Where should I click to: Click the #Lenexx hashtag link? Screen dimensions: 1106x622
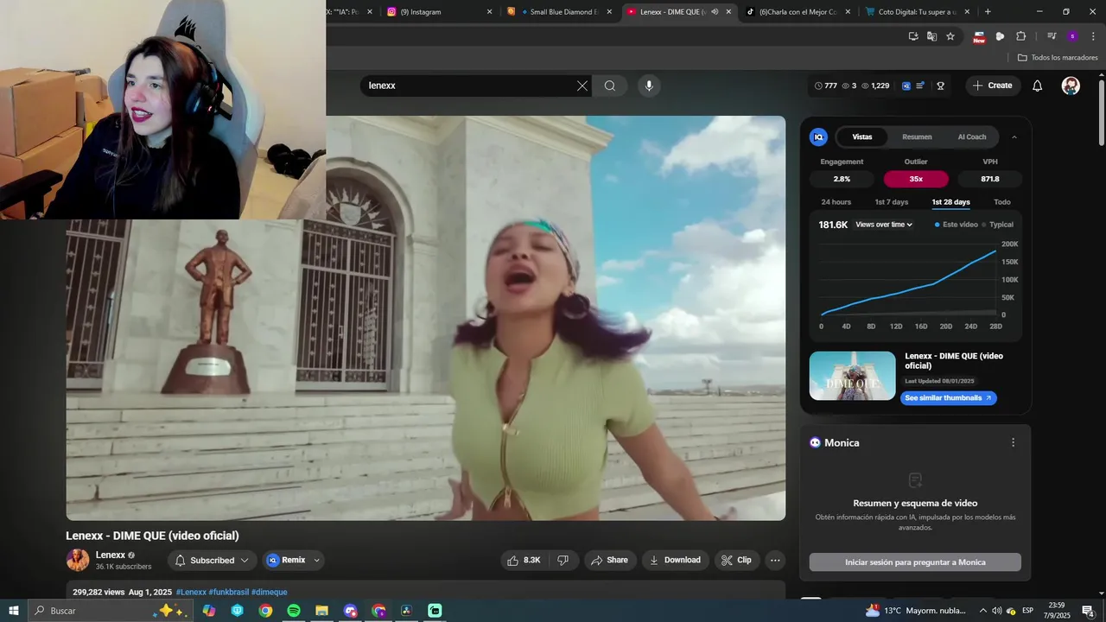coord(191,593)
